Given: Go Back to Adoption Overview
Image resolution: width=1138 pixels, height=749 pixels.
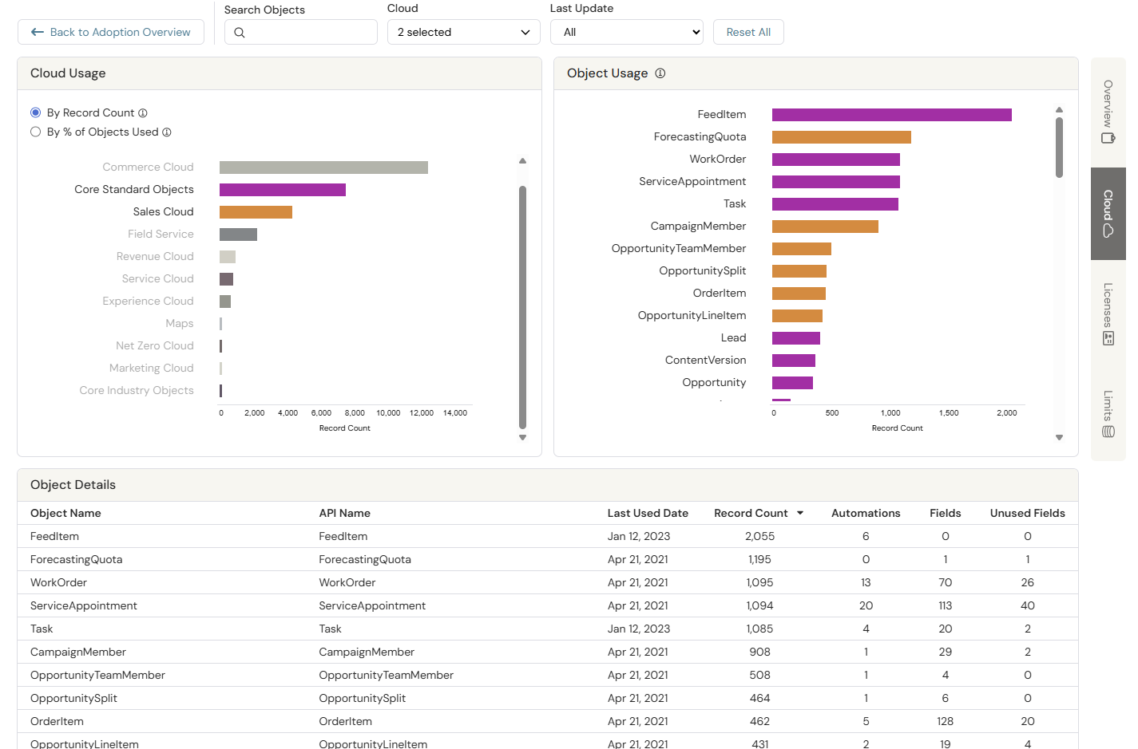Looking at the screenshot, I should click(111, 33).
